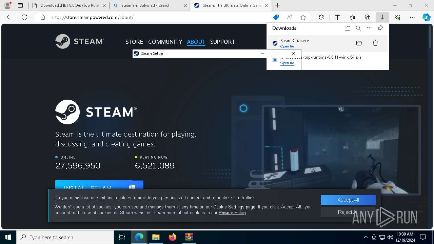Launch Firefox from the taskbar
This screenshot has width=434, height=244.
click(173, 237)
